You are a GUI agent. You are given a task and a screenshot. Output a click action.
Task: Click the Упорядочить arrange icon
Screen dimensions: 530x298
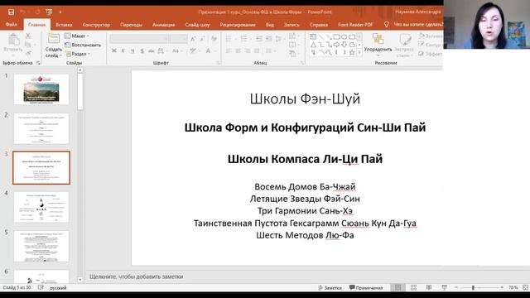point(378,39)
